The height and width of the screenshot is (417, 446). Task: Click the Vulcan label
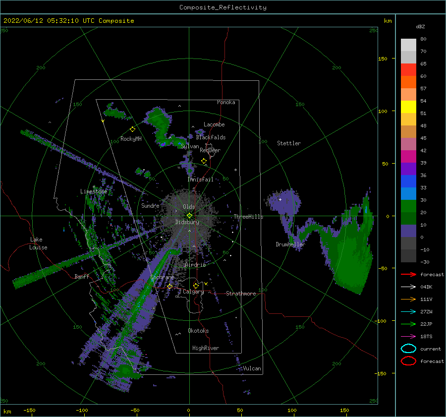pos(252,368)
